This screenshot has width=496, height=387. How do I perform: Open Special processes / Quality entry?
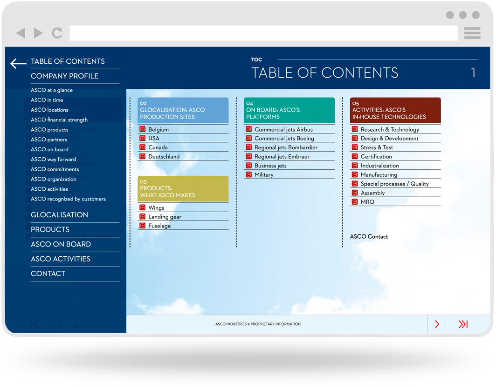pos(394,184)
